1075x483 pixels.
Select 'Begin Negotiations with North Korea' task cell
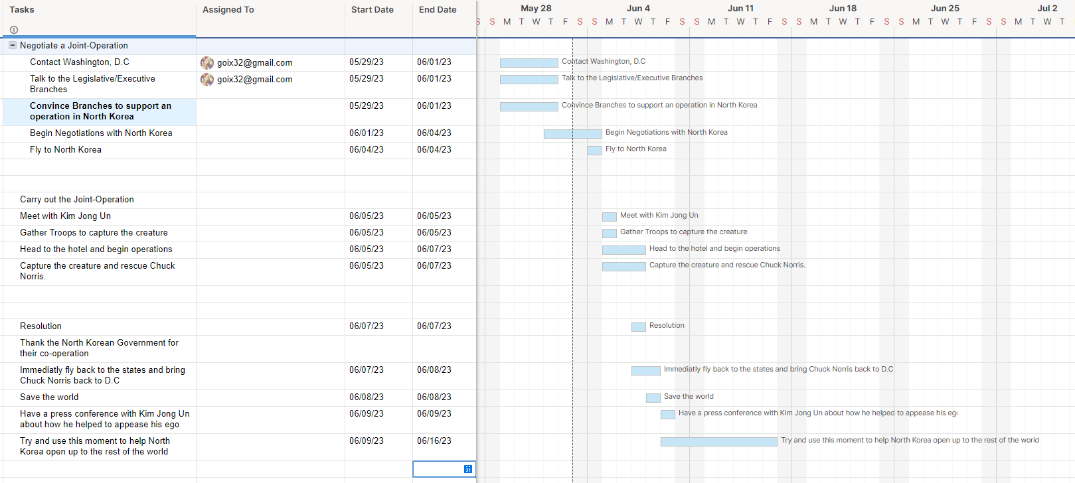101,133
